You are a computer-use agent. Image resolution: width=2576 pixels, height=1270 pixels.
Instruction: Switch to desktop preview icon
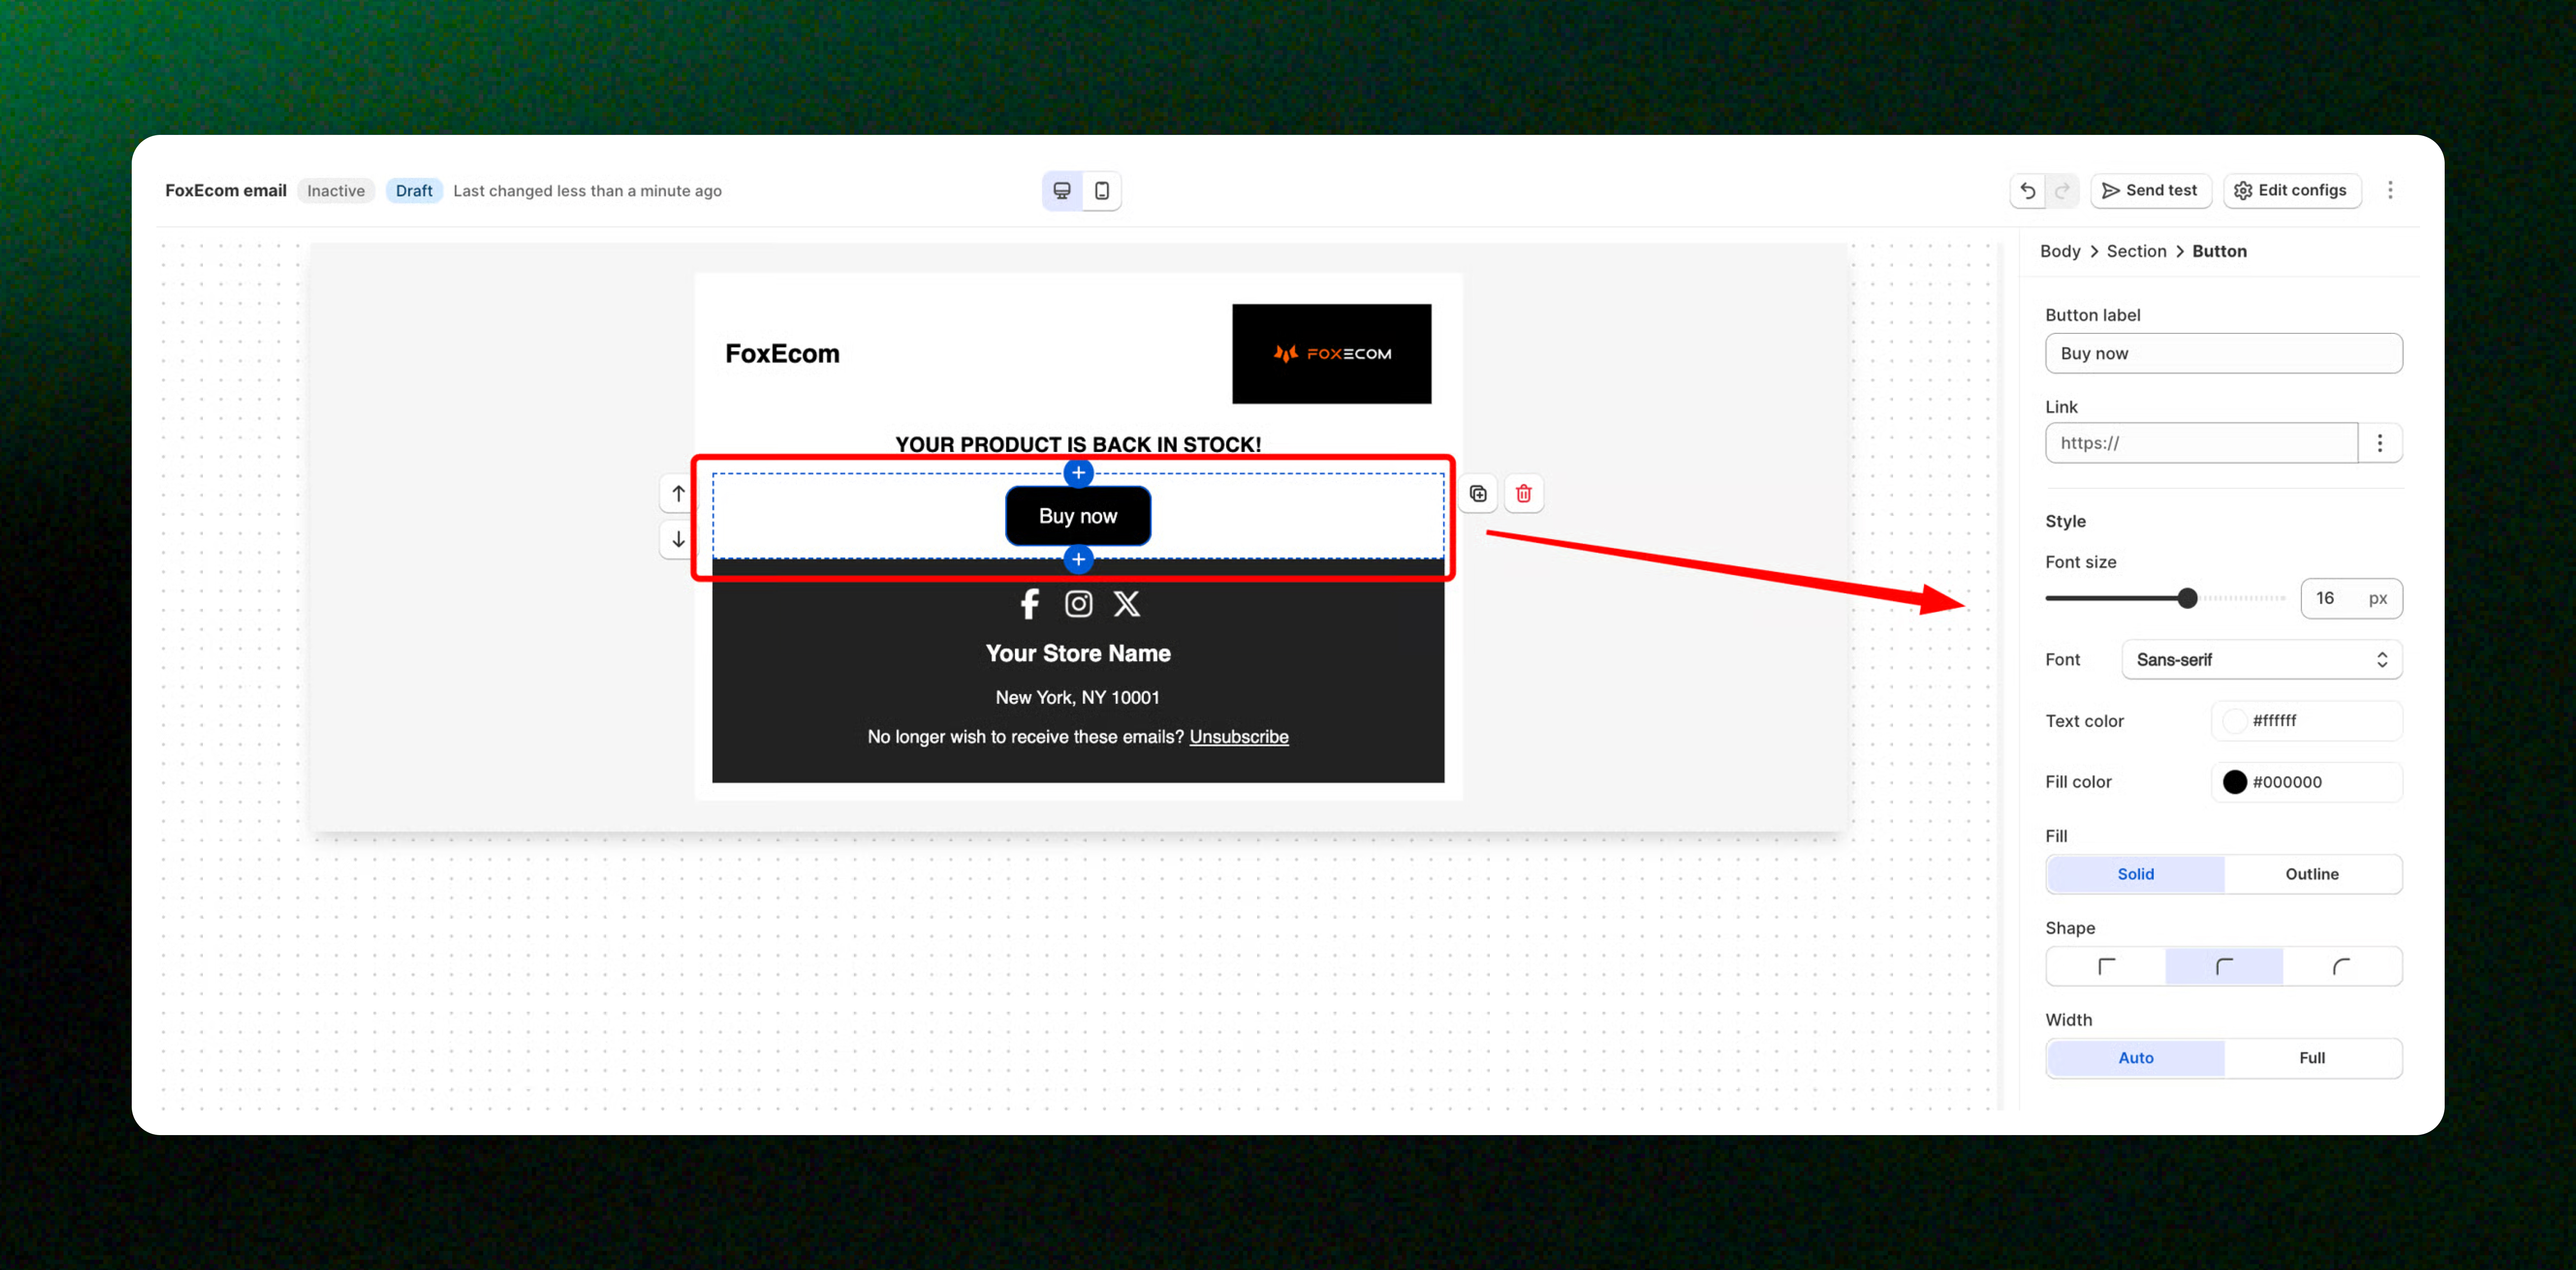coord(1062,190)
